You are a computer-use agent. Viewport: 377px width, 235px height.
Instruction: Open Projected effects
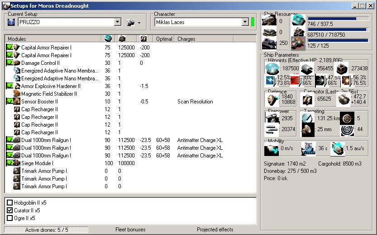click(x=215, y=230)
